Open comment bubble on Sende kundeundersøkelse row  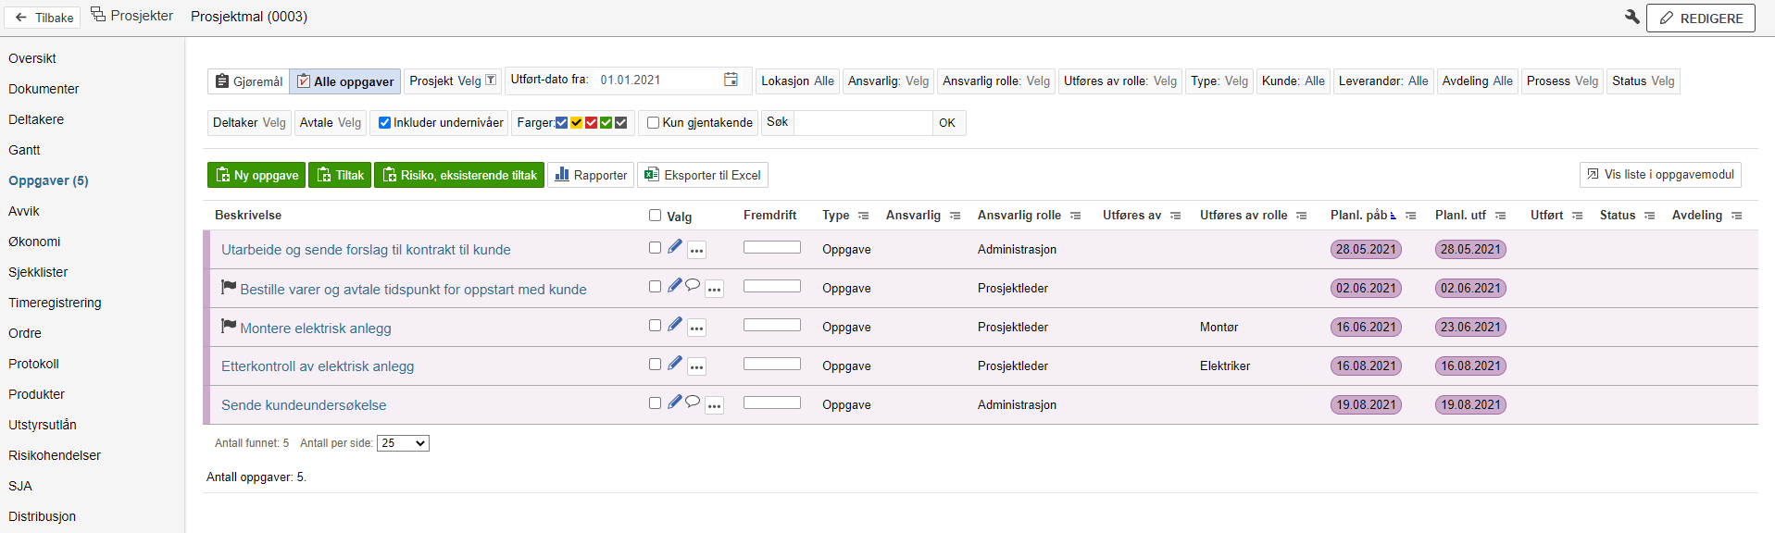(x=693, y=402)
